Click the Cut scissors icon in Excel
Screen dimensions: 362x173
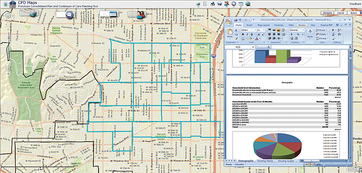tap(236, 30)
